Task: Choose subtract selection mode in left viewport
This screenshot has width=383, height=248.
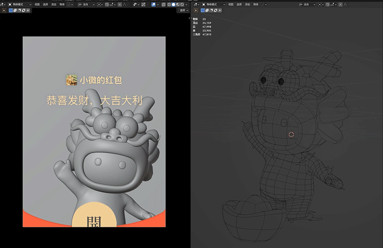Action: 19,10
